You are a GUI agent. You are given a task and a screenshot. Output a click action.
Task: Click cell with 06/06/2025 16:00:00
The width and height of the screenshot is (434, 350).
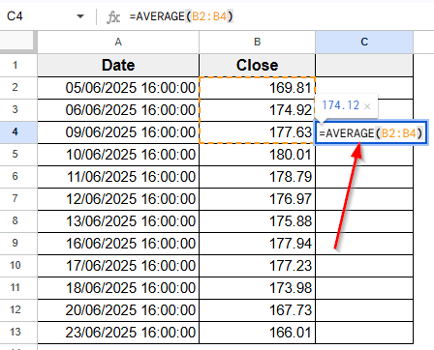pyautogui.click(x=118, y=110)
